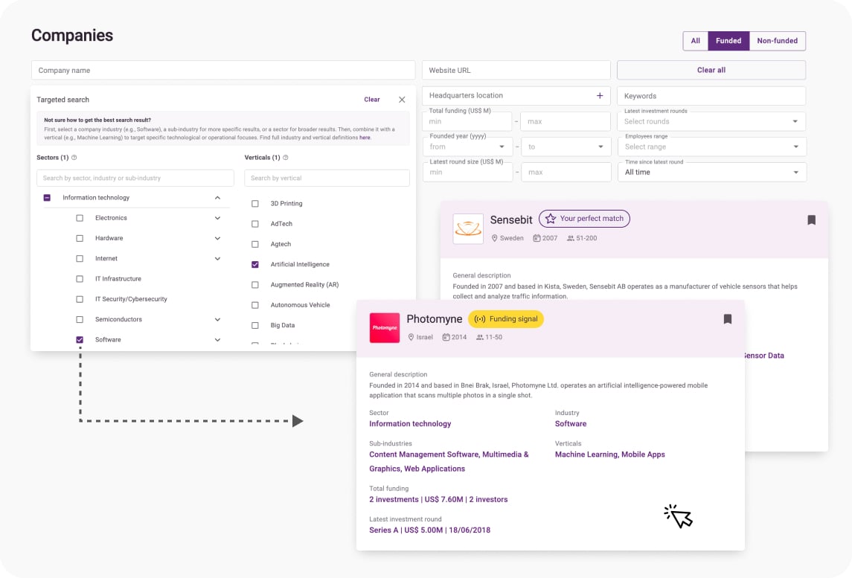
Task: Expand the Software sub-industries
Action: [217, 339]
